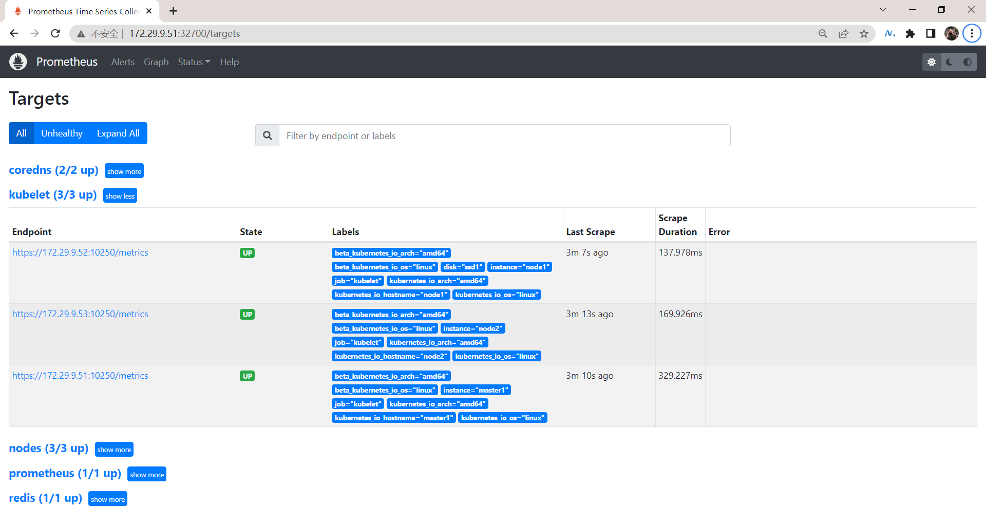Open the Chrome profile avatar
The height and width of the screenshot is (526, 986).
point(951,33)
